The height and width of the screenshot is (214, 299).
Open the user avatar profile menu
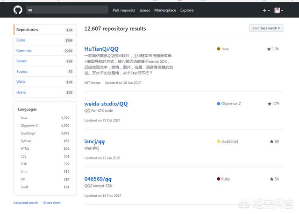[279, 10]
